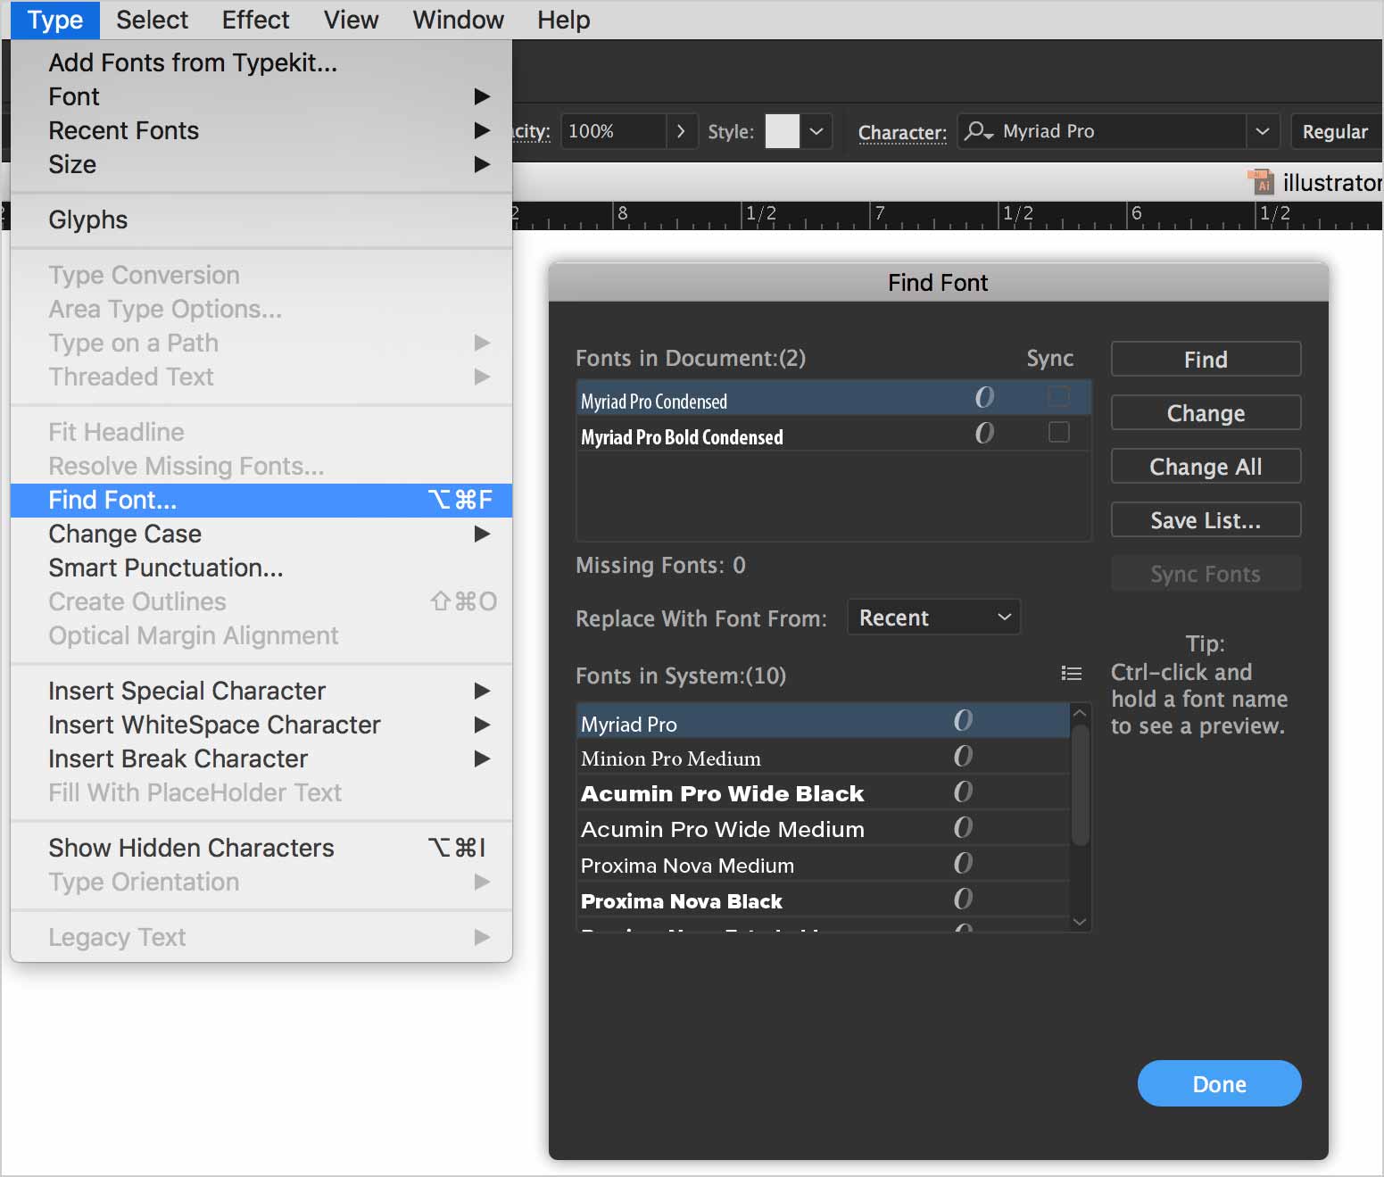The image size is (1384, 1177).
Task: Click the Find button
Action: 1206,359
